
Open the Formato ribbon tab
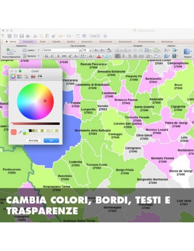coord(28,42)
